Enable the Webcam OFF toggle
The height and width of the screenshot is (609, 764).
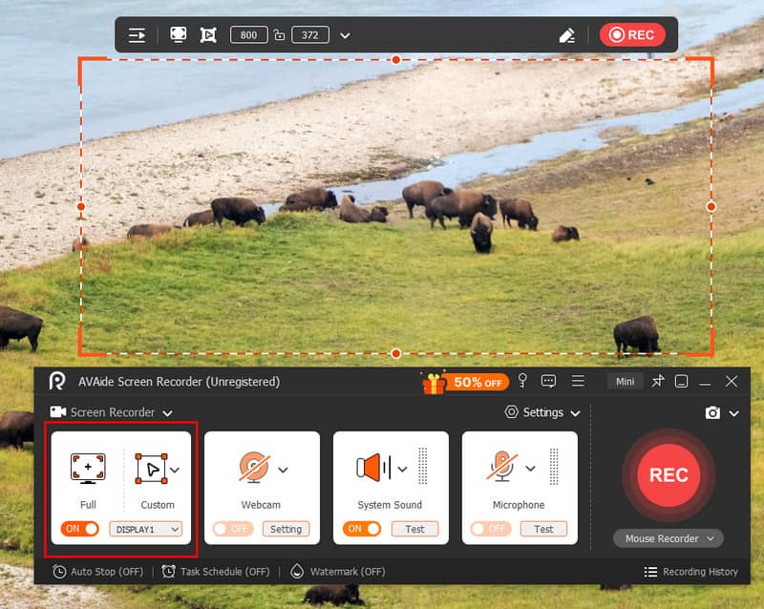234,529
